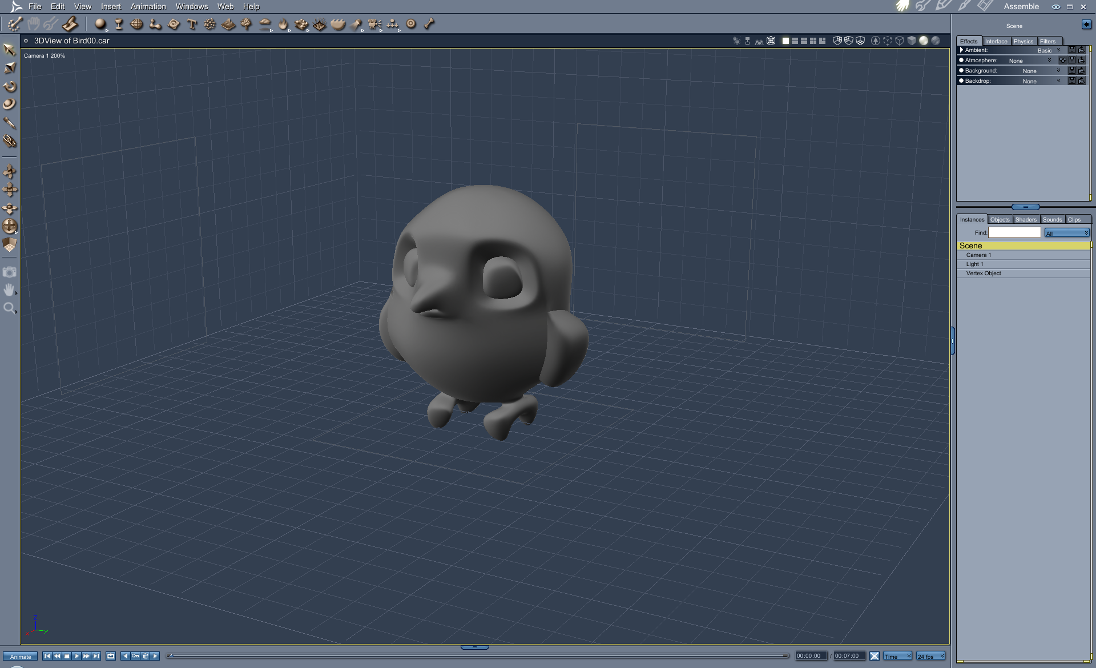Screen dimensions: 1096x668
Task: Enable the Background effect radio button
Action: coord(961,71)
